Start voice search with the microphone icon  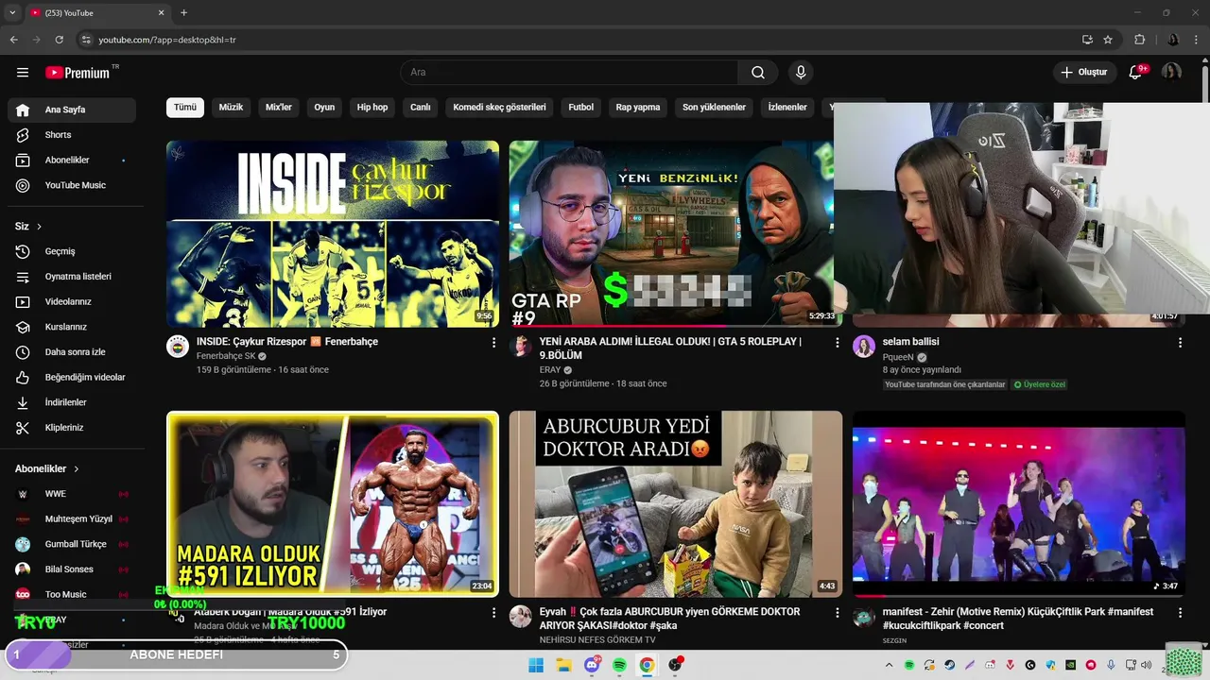(801, 73)
